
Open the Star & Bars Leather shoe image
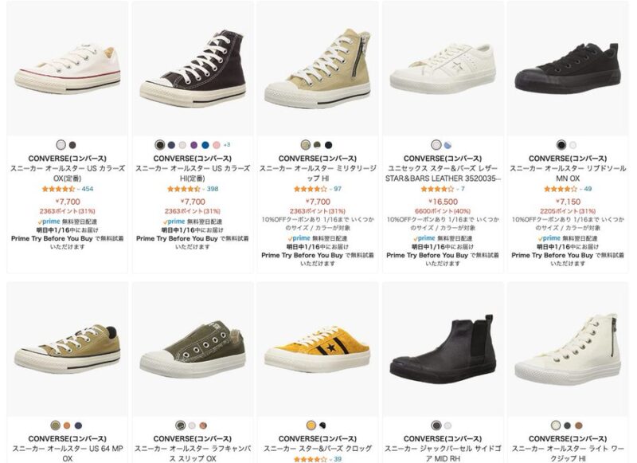pyautogui.click(x=443, y=69)
